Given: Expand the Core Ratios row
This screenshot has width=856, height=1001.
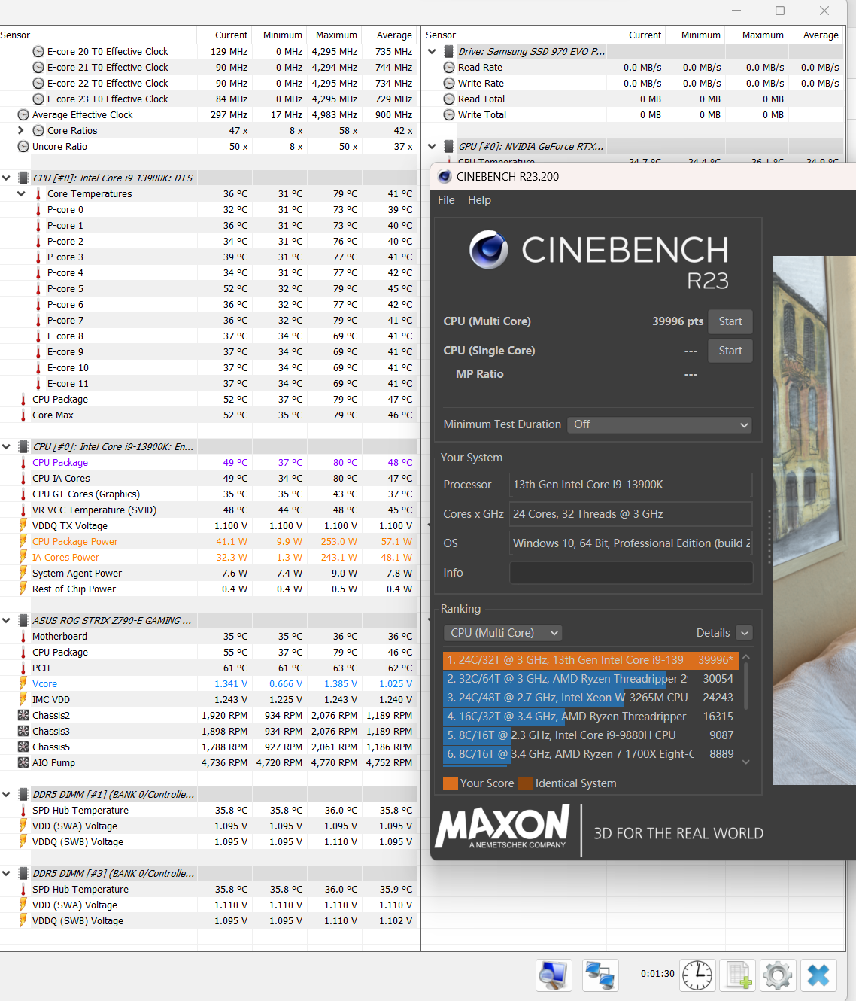Looking at the screenshot, I should click(21, 131).
